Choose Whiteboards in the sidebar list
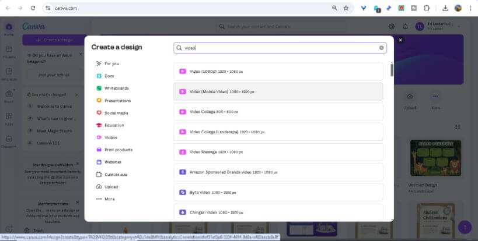The height and width of the screenshot is (241, 478). 113,88
